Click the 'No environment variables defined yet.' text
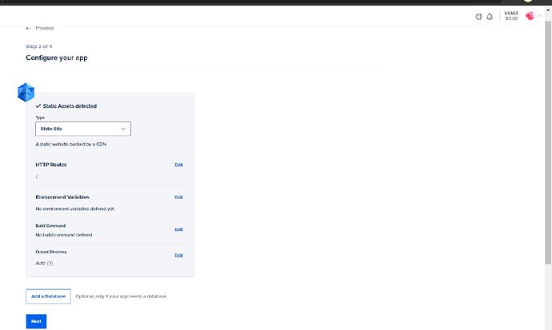Screen dimensions: 552x330 pos(75,209)
